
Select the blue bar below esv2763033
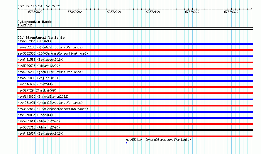tap(135, 81)
